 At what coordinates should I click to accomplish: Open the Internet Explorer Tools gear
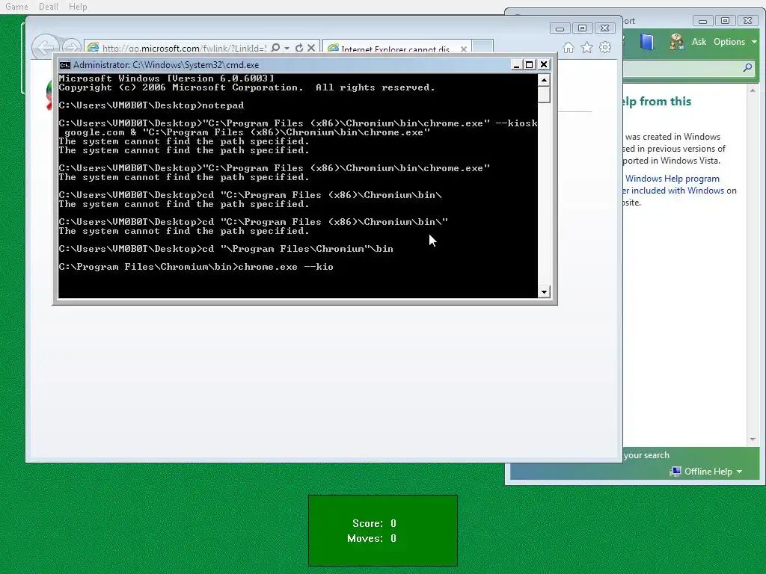(x=605, y=47)
